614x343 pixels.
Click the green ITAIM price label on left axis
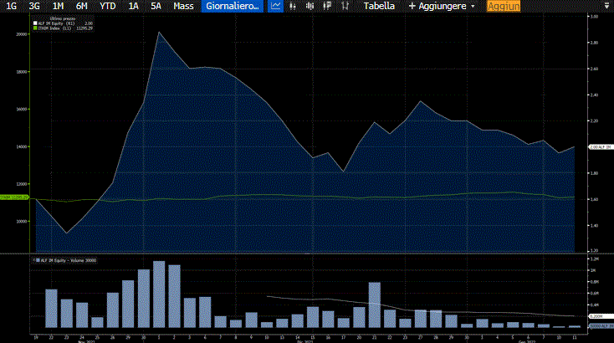14,197
